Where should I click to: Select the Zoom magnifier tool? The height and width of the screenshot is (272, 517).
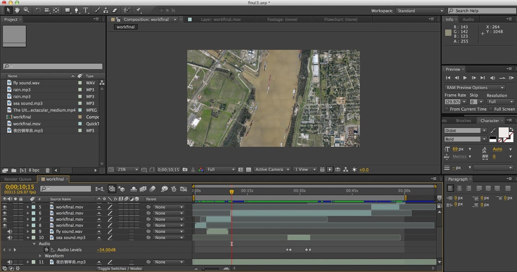pyautogui.click(x=26, y=10)
